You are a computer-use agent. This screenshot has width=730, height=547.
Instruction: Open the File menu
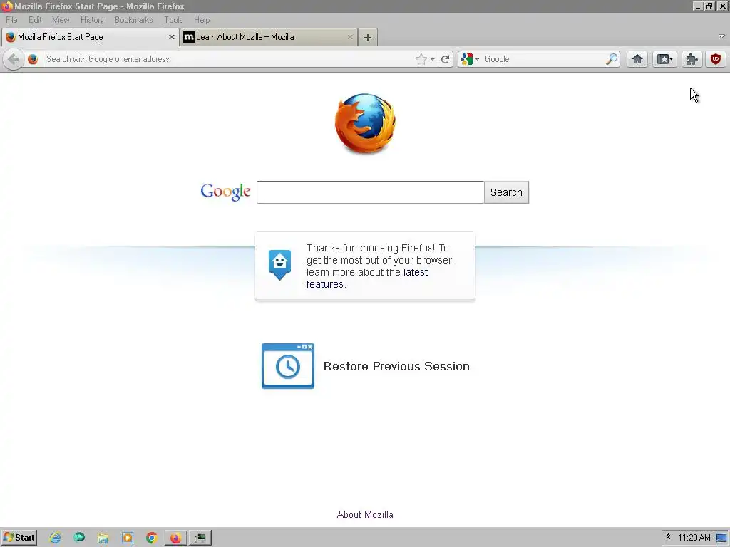coord(11,20)
